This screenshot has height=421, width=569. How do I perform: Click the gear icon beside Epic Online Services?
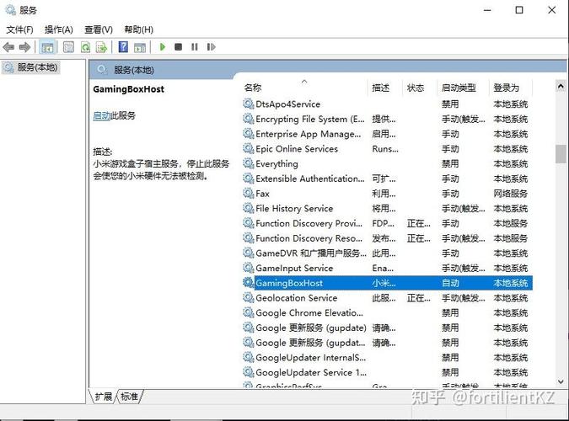248,149
